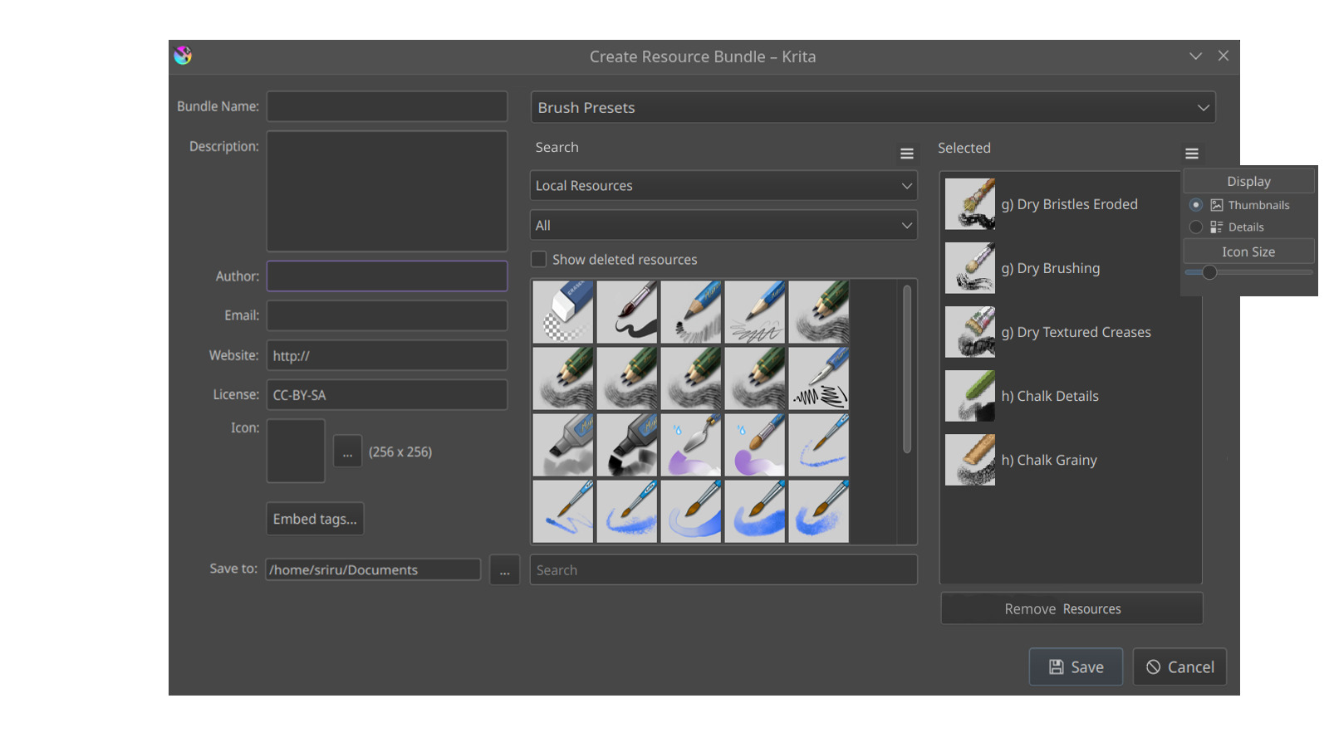Enable Show deleted resources checkbox
The width and height of the screenshot is (1329, 747).
pos(539,260)
